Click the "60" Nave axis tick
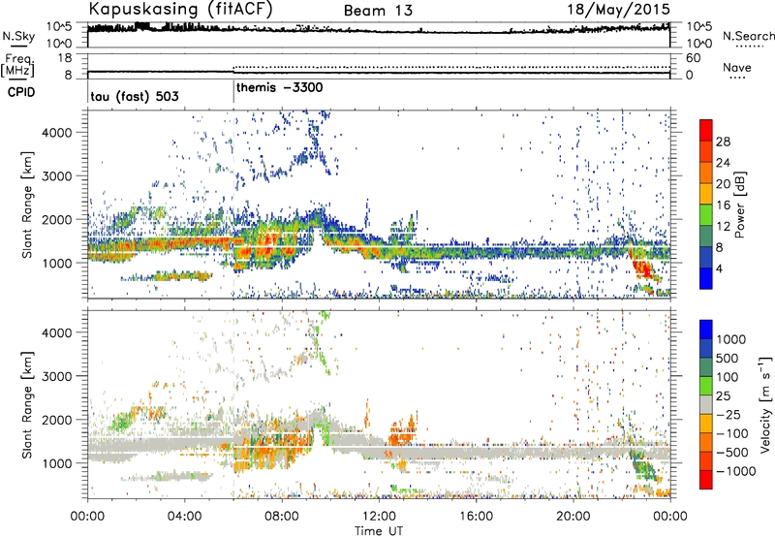Screen dimensions: 775x537 pyautogui.click(x=693, y=58)
